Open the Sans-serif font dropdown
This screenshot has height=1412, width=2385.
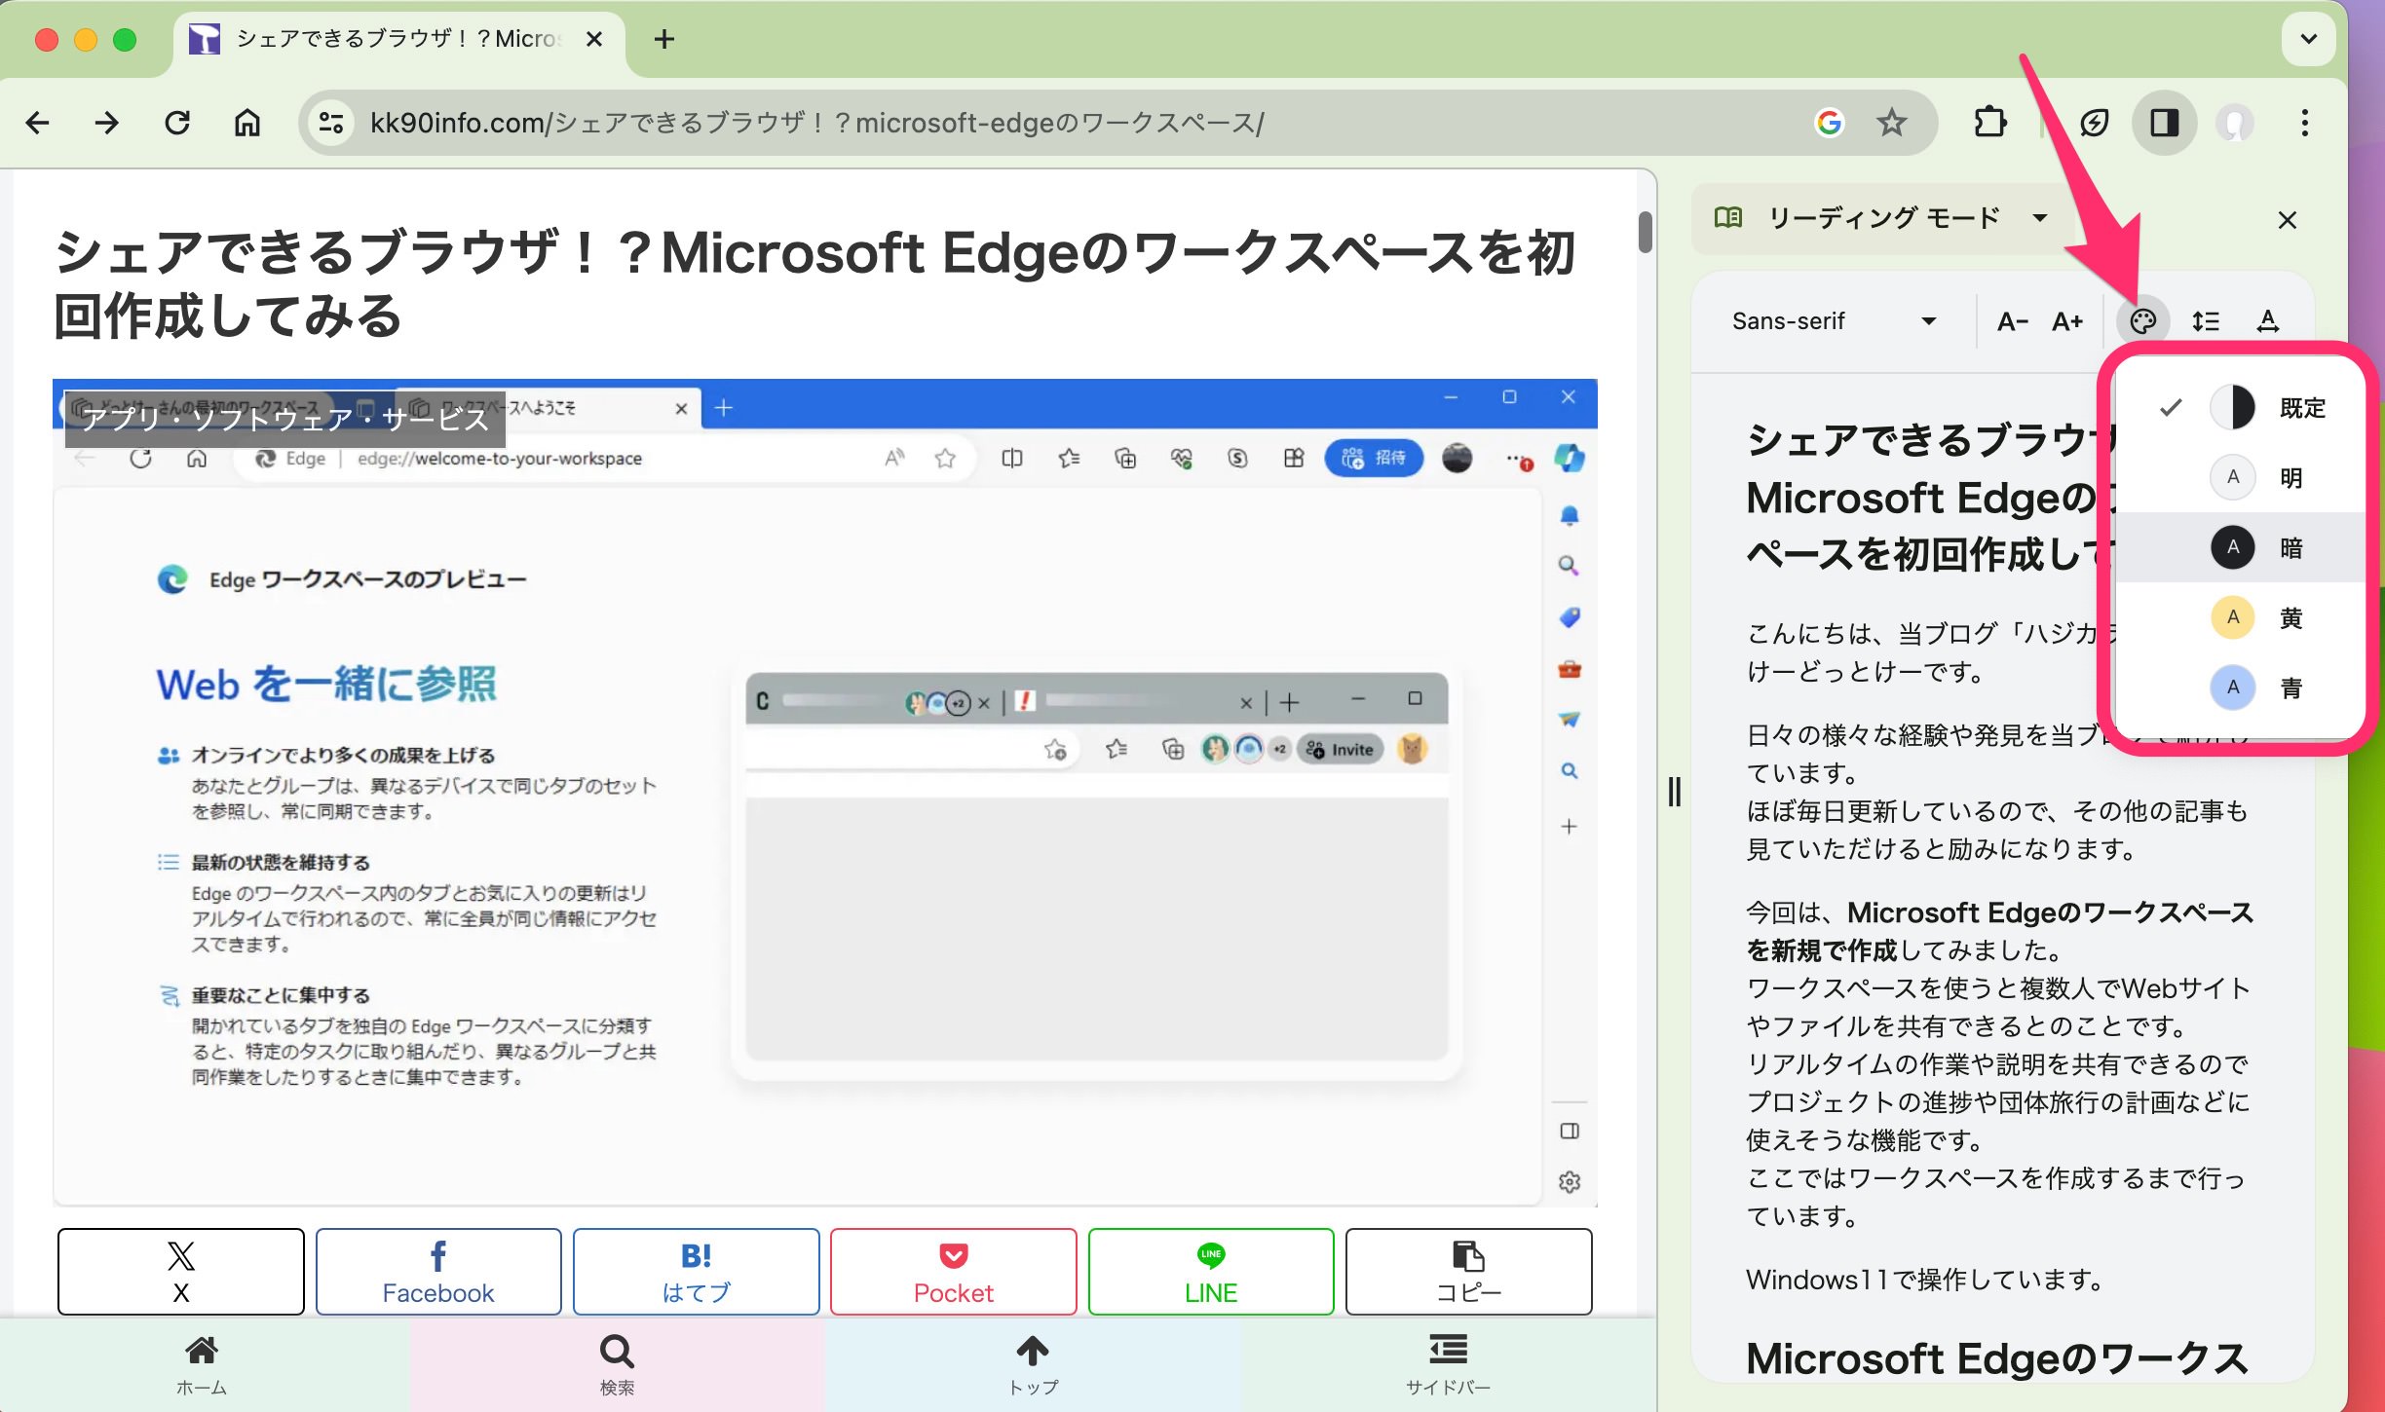tap(1834, 321)
